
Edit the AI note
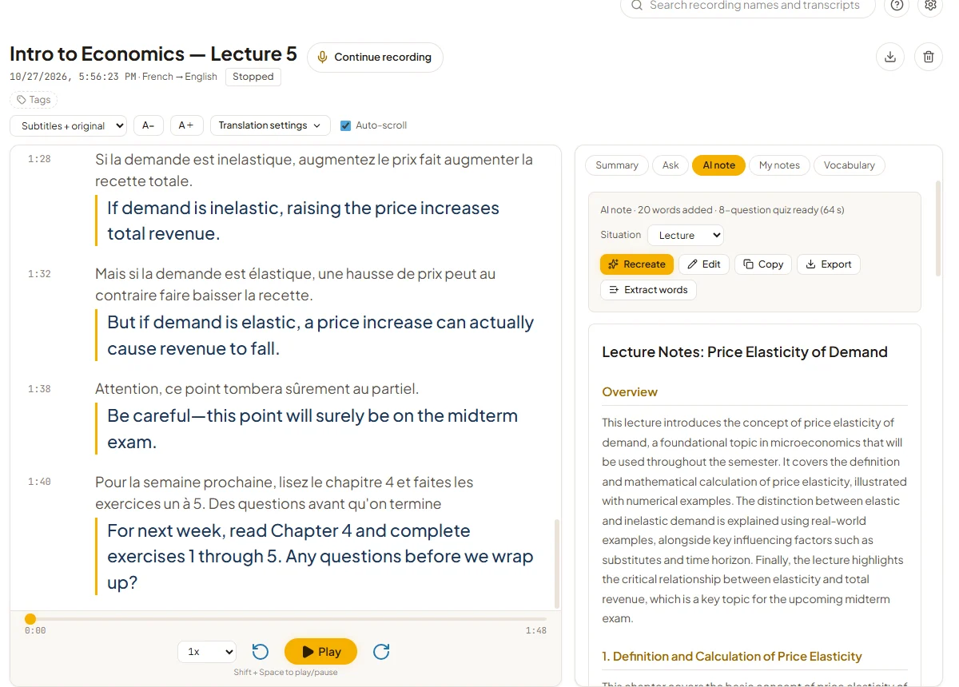(x=704, y=264)
